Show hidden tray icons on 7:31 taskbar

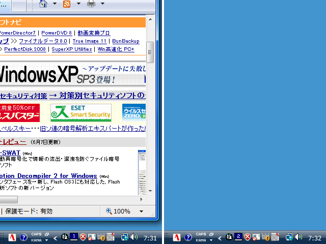click(x=56, y=238)
